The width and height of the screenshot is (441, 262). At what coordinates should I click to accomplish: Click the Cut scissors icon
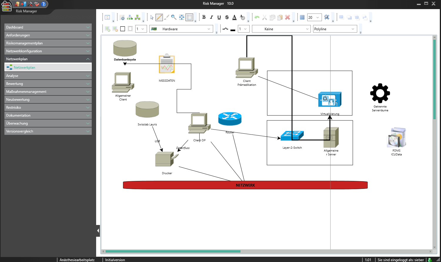point(264,17)
